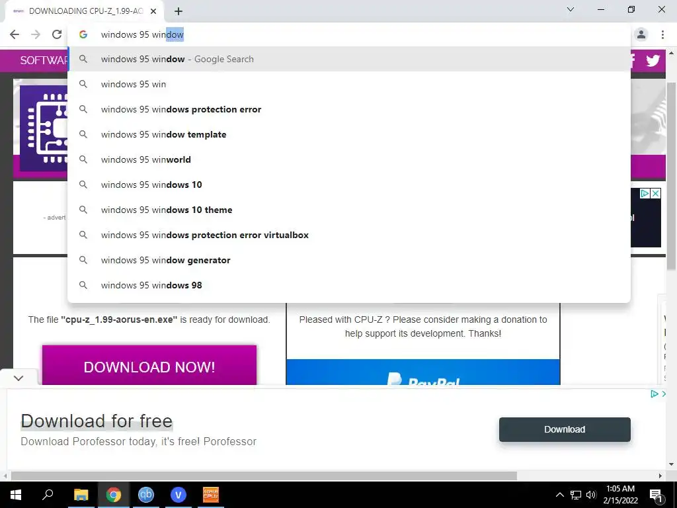Open the Chrome profile avatar icon
This screenshot has height=508, width=677.
pos(641,34)
